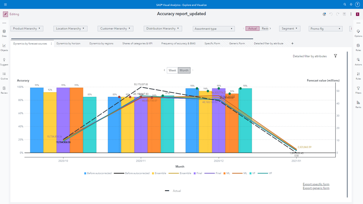
Task: Expand the Segment dropdown
Action: (x=290, y=29)
